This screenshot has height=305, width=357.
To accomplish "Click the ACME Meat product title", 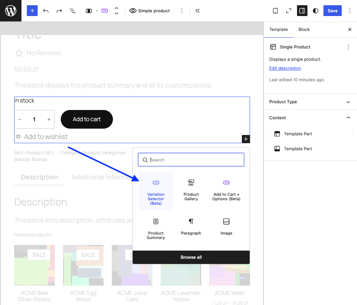I will click(x=230, y=293).
